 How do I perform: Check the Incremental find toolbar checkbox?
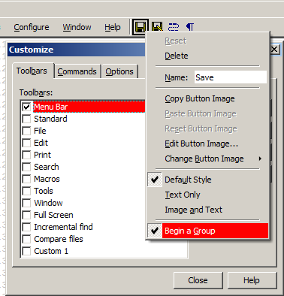click(26, 227)
